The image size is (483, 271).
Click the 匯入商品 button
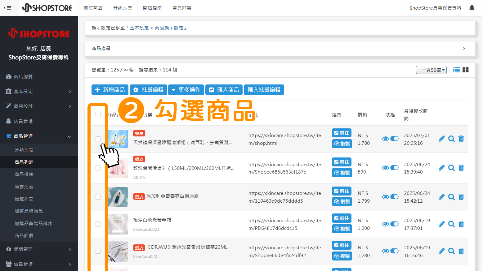(224, 90)
